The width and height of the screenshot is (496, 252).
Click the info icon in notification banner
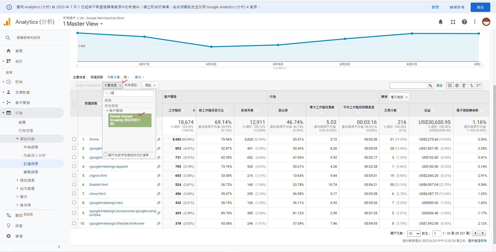[x=9, y=7]
